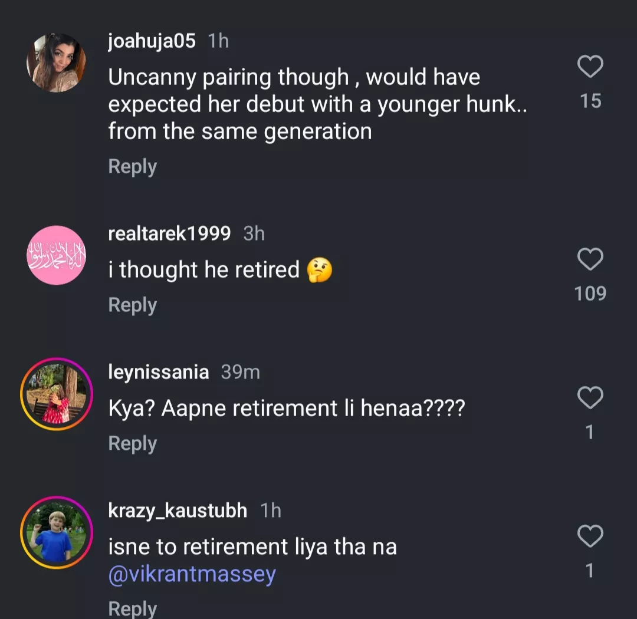Open joahuja05's profile picture
The image size is (637, 619).
click(x=57, y=62)
